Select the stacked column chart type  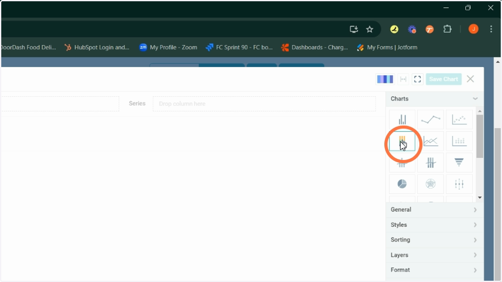coord(402,141)
